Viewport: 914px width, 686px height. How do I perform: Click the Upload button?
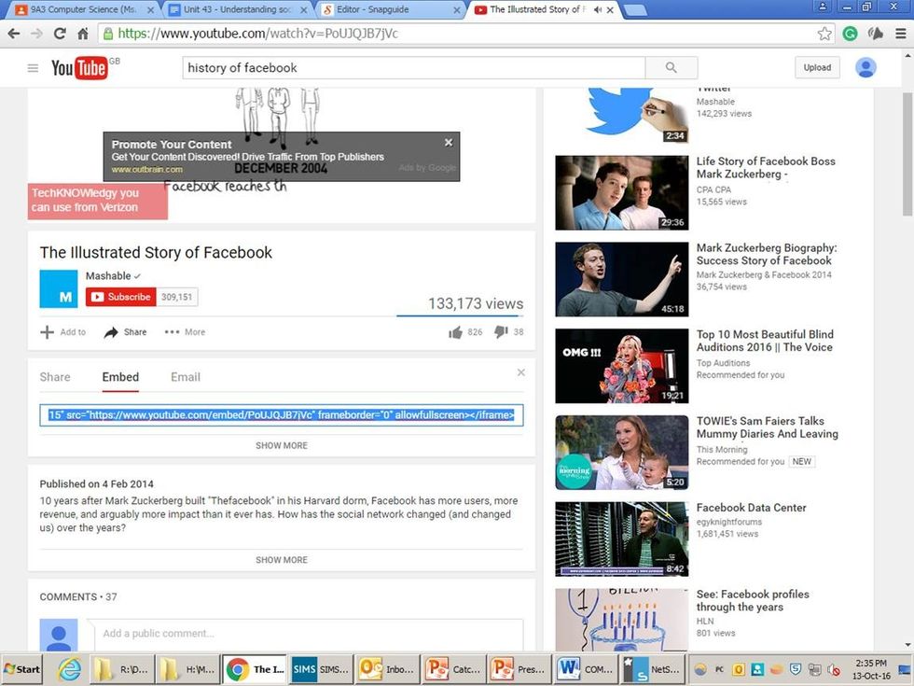817,67
